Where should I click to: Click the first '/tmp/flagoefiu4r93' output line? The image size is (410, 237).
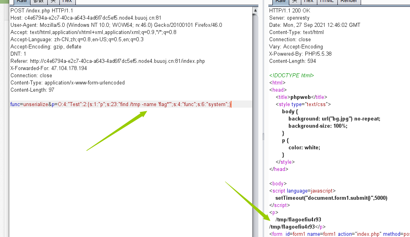point(298,220)
